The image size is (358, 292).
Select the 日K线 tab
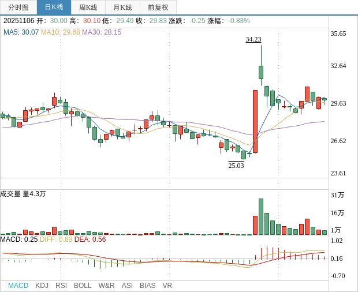pos(54,8)
